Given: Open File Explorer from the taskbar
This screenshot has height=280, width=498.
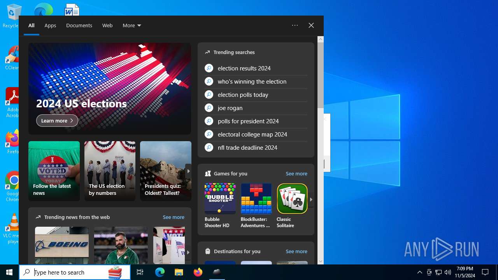Looking at the screenshot, I should (179, 272).
